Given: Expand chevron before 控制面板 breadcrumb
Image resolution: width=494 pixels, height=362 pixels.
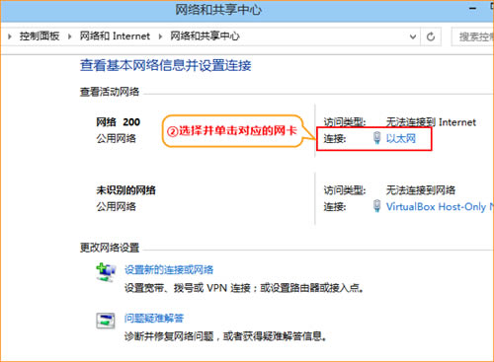Looking at the screenshot, I should (x=10, y=36).
